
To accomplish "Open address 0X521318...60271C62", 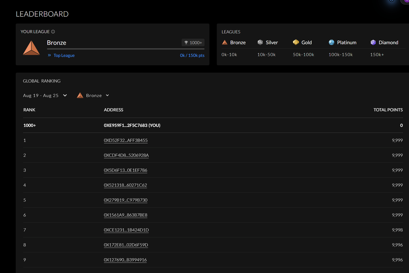I will tap(125, 185).
